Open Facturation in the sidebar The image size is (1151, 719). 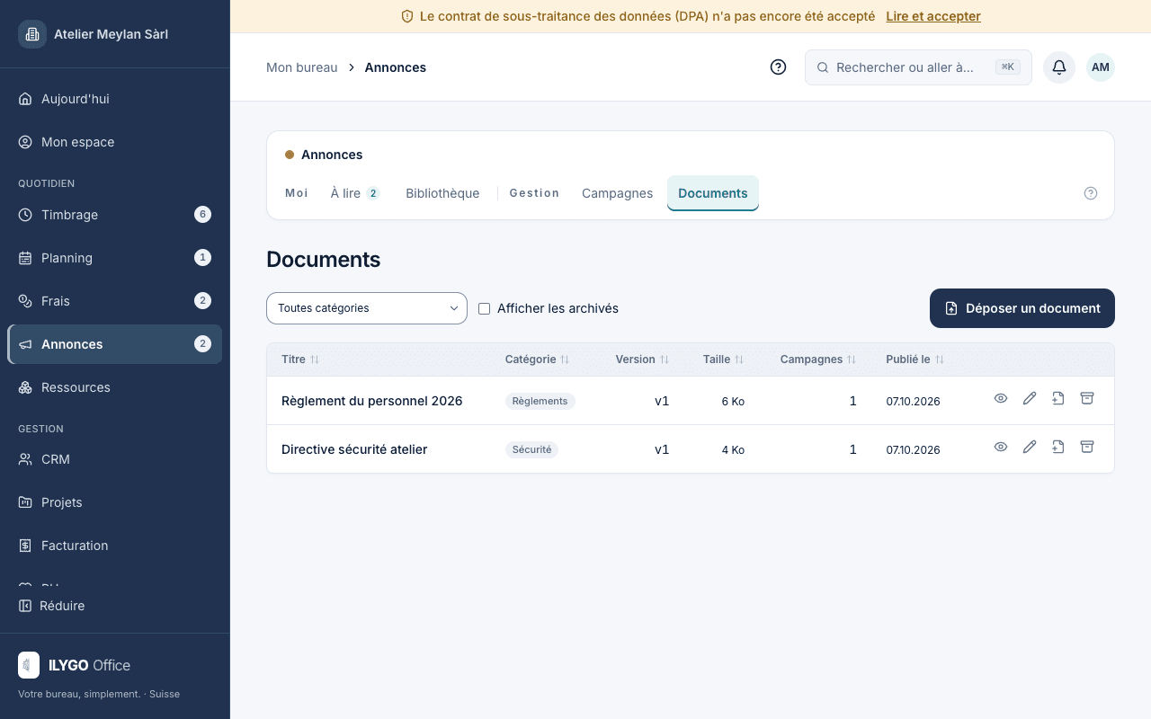(x=115, y=546)
